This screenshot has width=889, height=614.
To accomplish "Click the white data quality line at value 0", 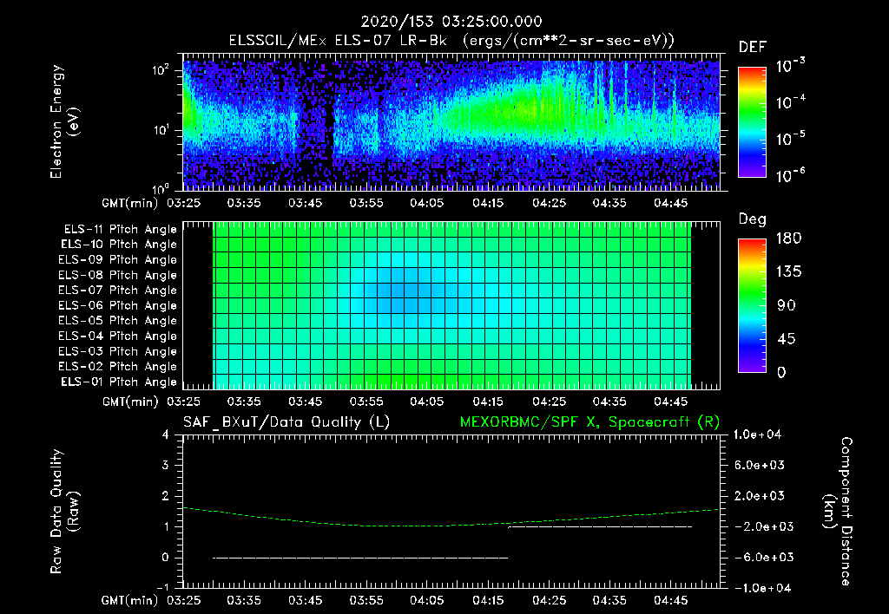I will pyautogui.click(x=360, y=558).
